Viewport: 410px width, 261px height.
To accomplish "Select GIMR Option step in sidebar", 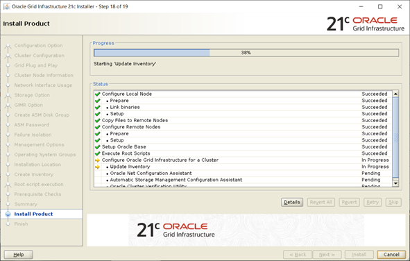I will click(x=28, y=105).
